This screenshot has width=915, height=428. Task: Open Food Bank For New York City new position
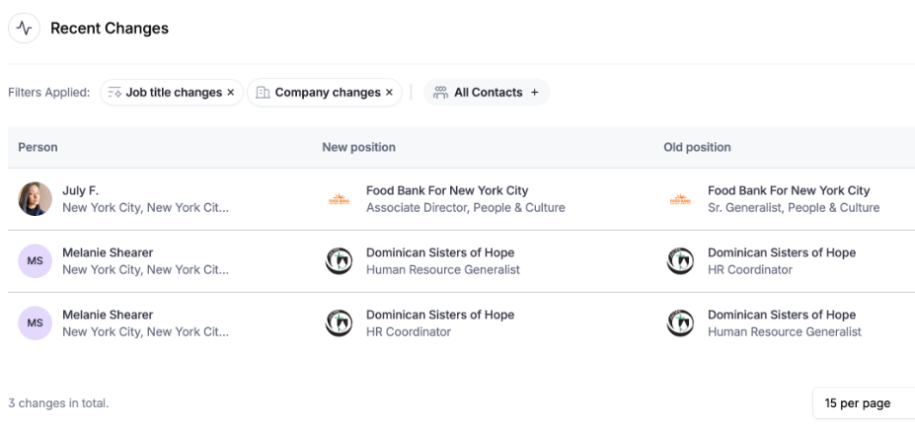pyautogui.click(x=447, y=190)
